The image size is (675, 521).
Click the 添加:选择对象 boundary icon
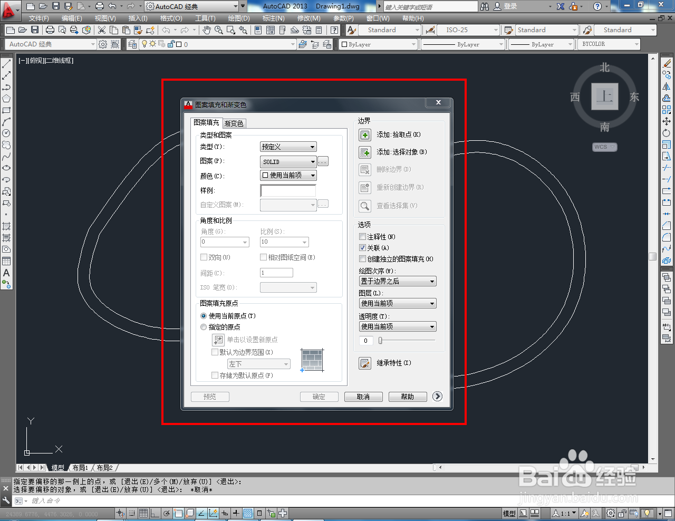pos(364,152)
